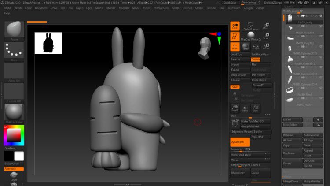Click the Append button
This screenshot has height=186, width=330.
tap(313, 151)
